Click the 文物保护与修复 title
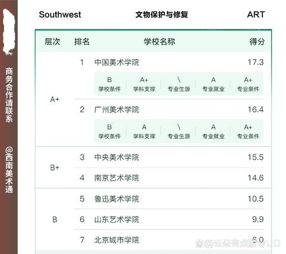 click(x=162, y=15)
